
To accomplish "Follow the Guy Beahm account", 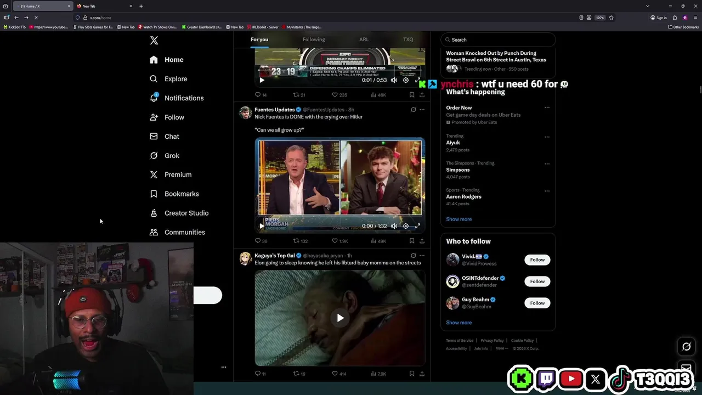I will pyautogui.click(x=537, y=303).
